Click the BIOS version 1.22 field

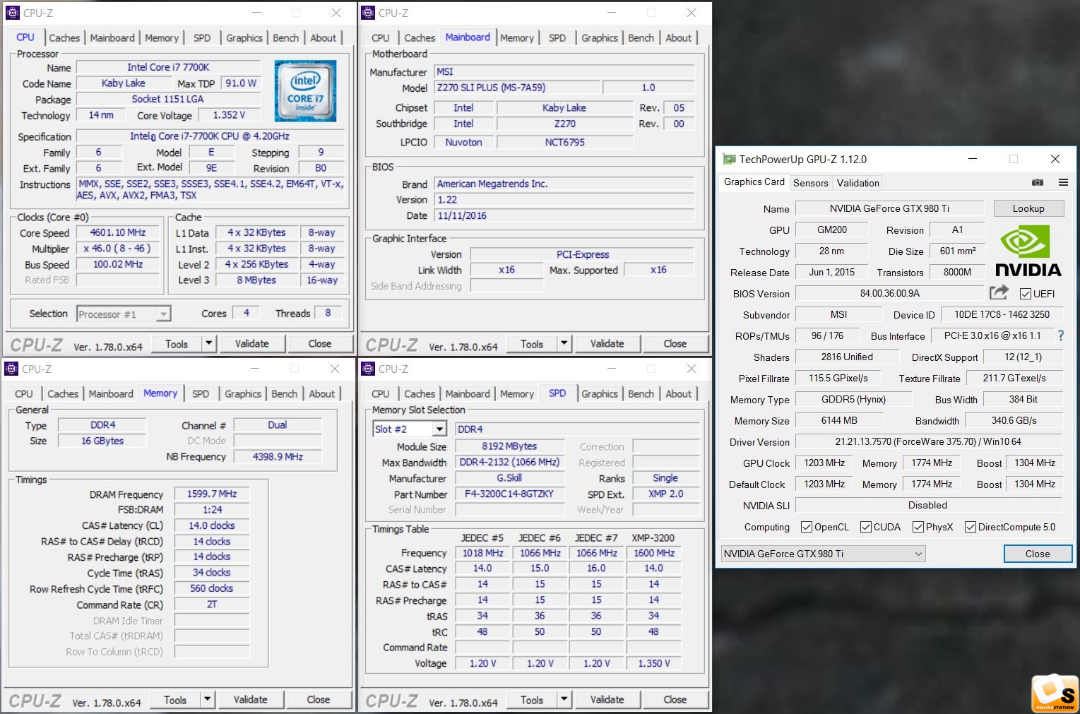[x=564, y=200]
